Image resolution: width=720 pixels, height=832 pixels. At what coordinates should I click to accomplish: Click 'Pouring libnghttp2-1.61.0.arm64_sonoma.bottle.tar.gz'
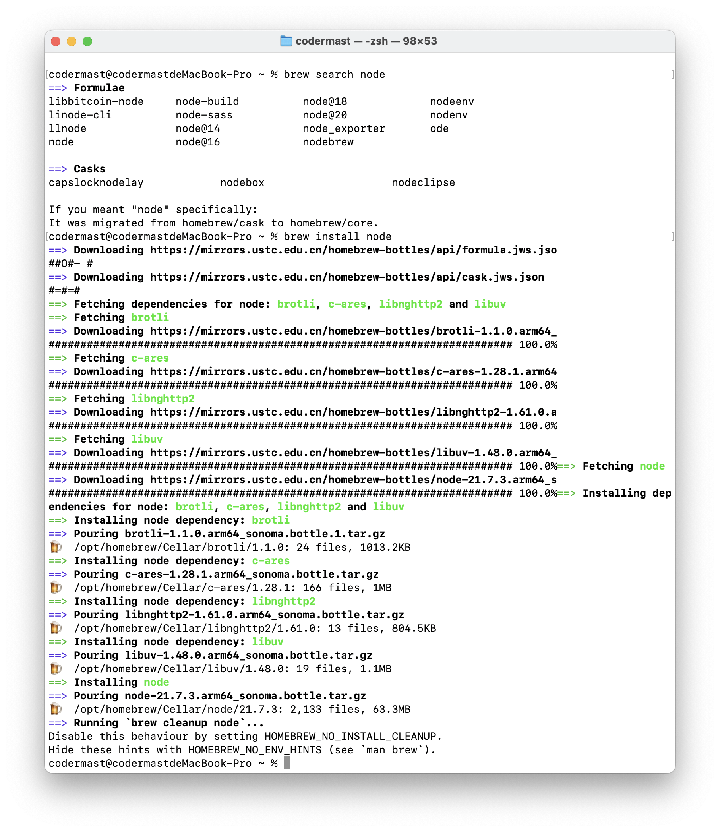click(239, 615)
